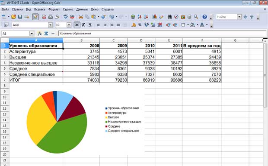Click the Sum sigma button
Viewport: 268px width, 166px height.
(x=46, y=34)
